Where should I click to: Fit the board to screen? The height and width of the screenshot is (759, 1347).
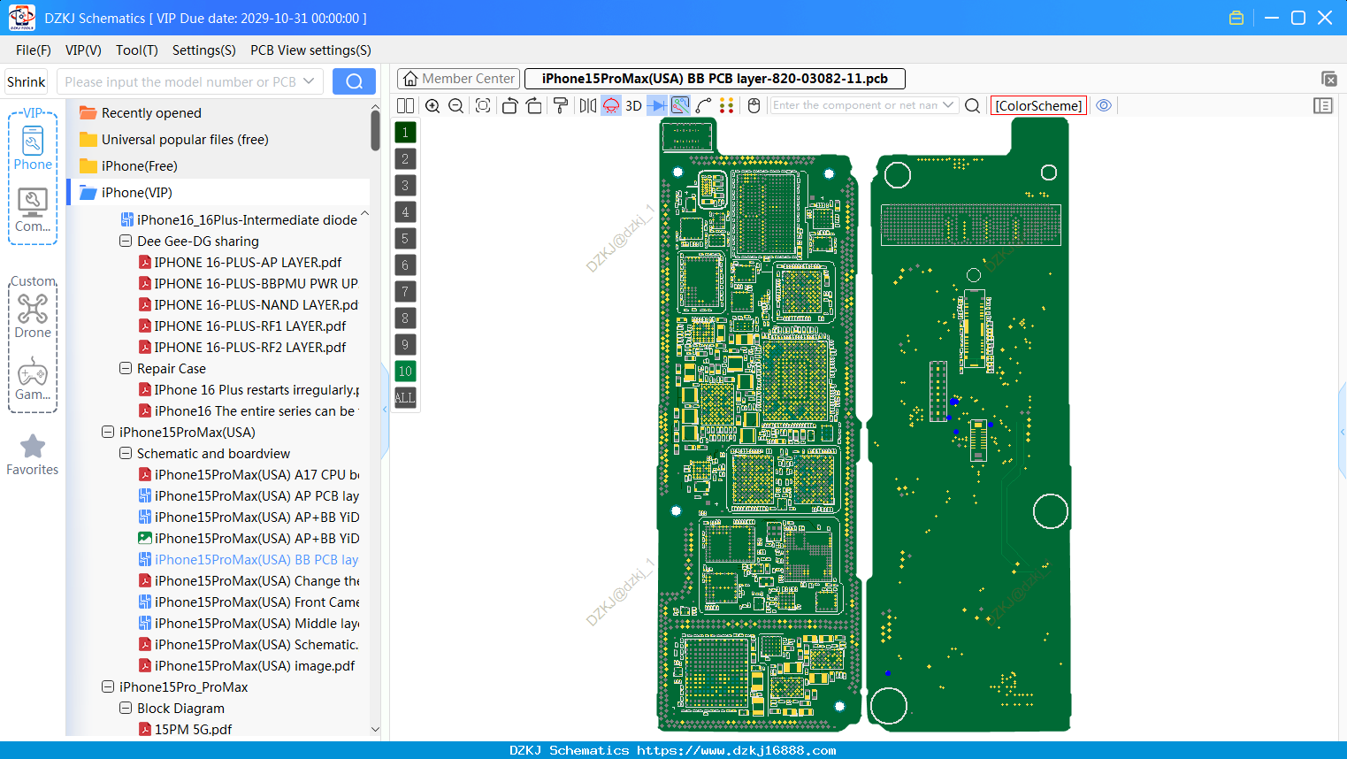pyautogui.click(x=483, y=105)
